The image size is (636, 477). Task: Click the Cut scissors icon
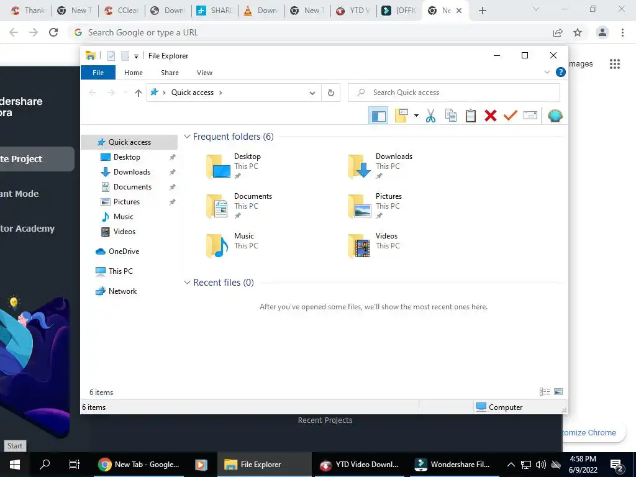tap(430, 116)
